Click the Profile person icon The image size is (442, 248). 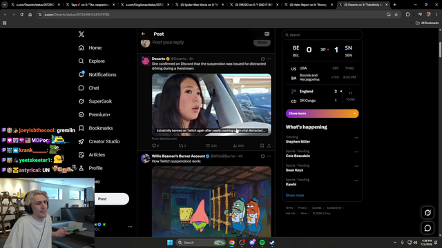(81, 168)
